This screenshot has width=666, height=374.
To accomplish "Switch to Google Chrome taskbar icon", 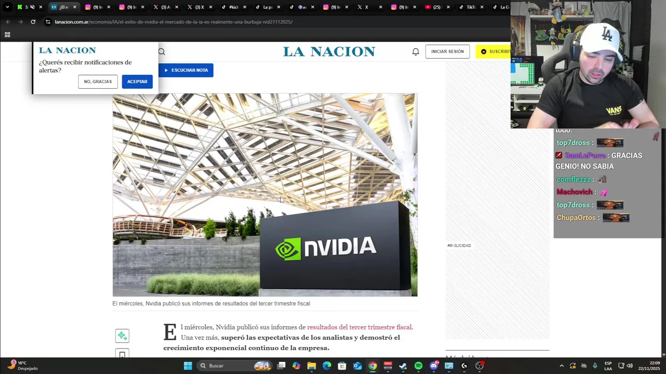I will pyautogui.click(x=373, y=366).
